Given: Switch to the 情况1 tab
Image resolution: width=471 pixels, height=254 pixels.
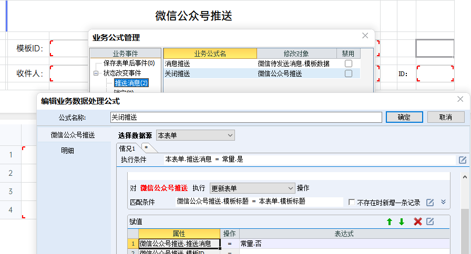Looking at the screenshot, I should (x=127, y=149).
